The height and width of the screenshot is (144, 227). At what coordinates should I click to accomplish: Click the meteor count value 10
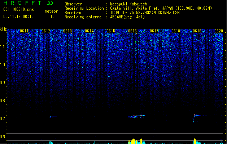52,17
